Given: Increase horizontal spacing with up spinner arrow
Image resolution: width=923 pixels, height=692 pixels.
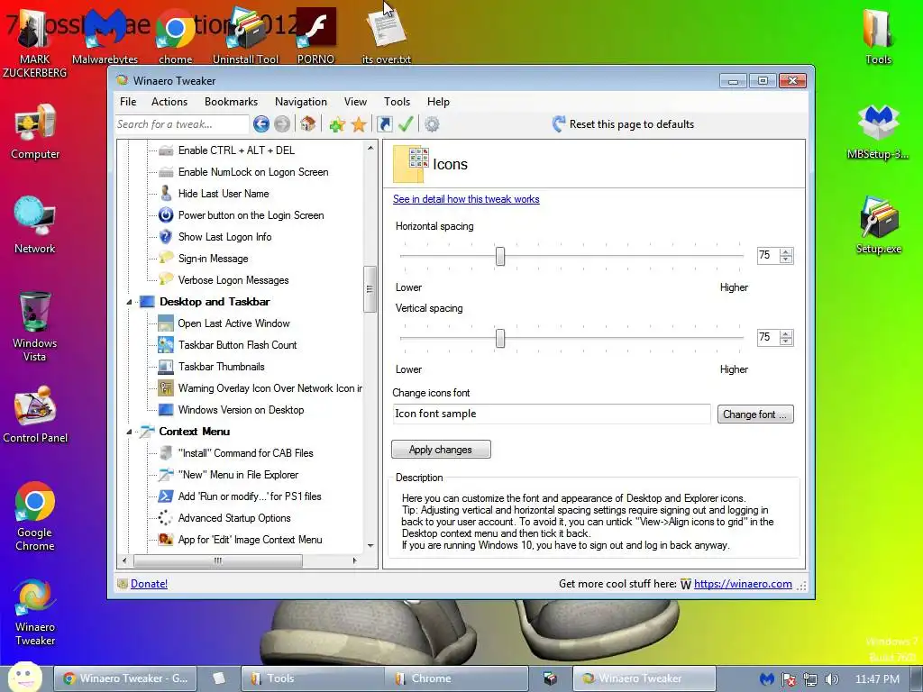Looking at the screenshot, I should 786,251.
